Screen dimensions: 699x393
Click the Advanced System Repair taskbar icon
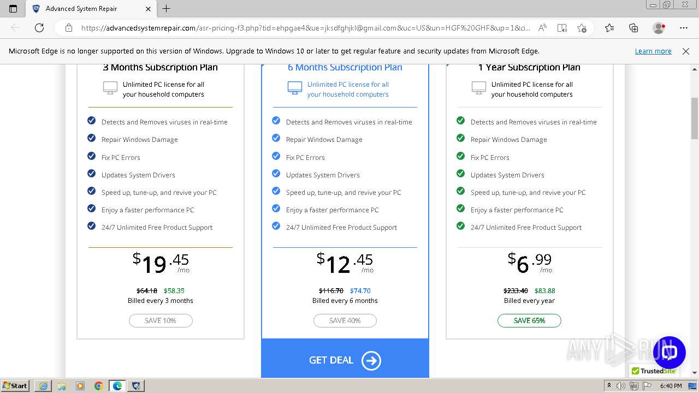[x=135, y=386]
